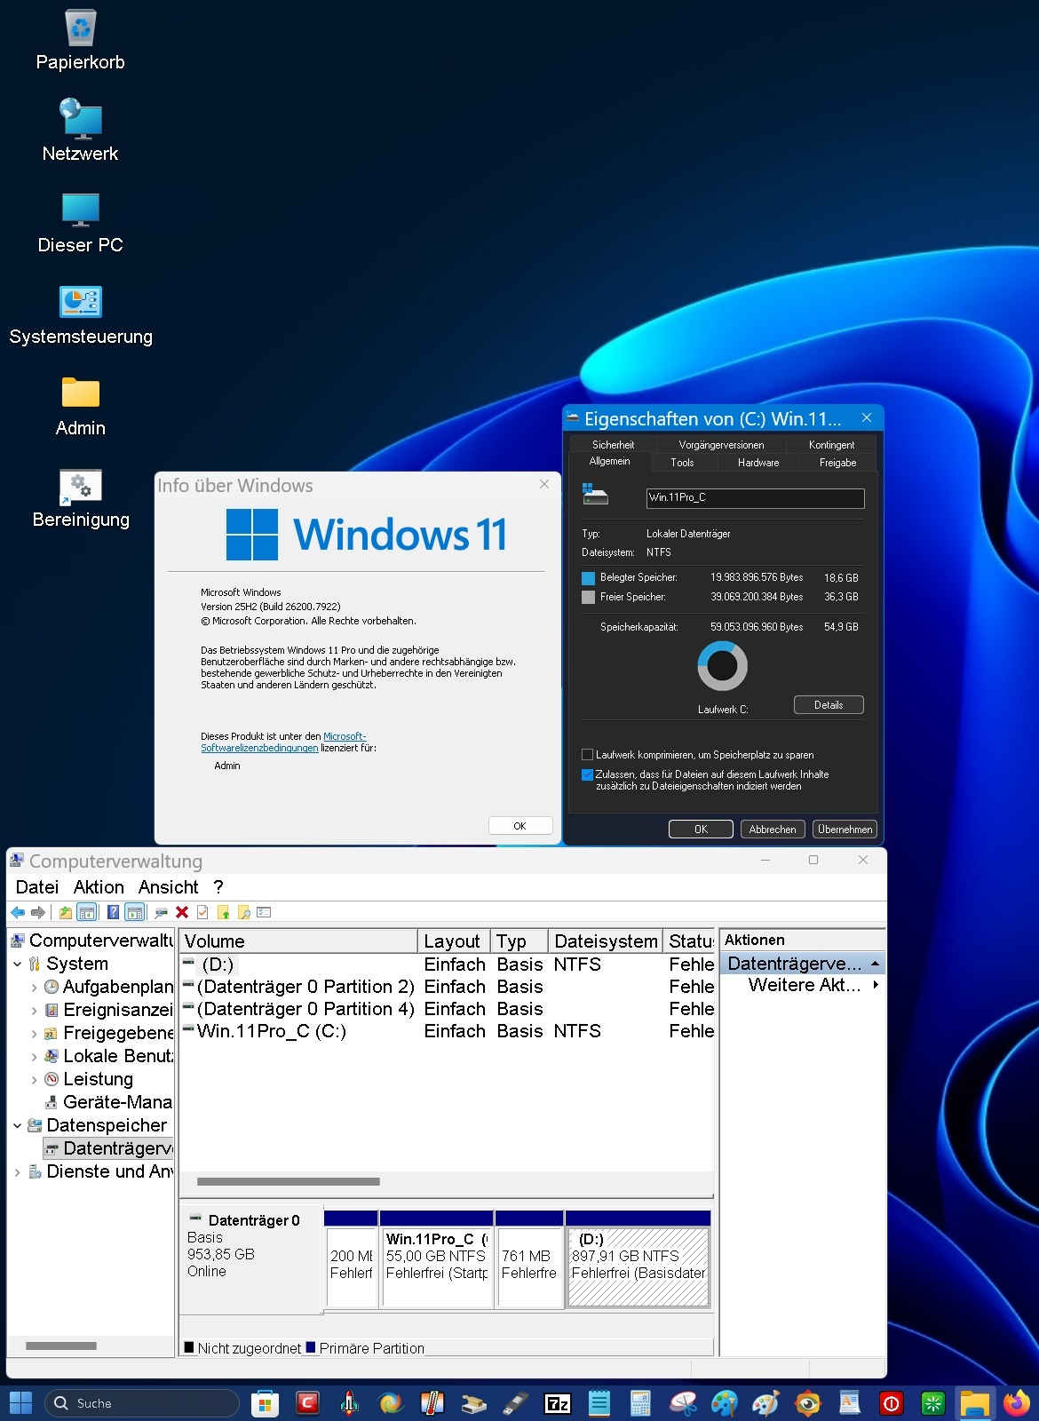
Task: Expand the Lokale Benutzer tree node
Action: click(x=34, y=1056)
